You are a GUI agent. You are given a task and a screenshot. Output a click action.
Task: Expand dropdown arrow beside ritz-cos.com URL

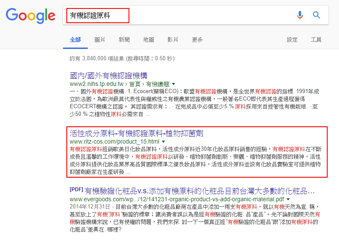pos(163,141)
